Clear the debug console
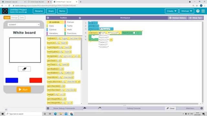Image resolution: width=207 pixels, height=116 pixels. (170, 108)
